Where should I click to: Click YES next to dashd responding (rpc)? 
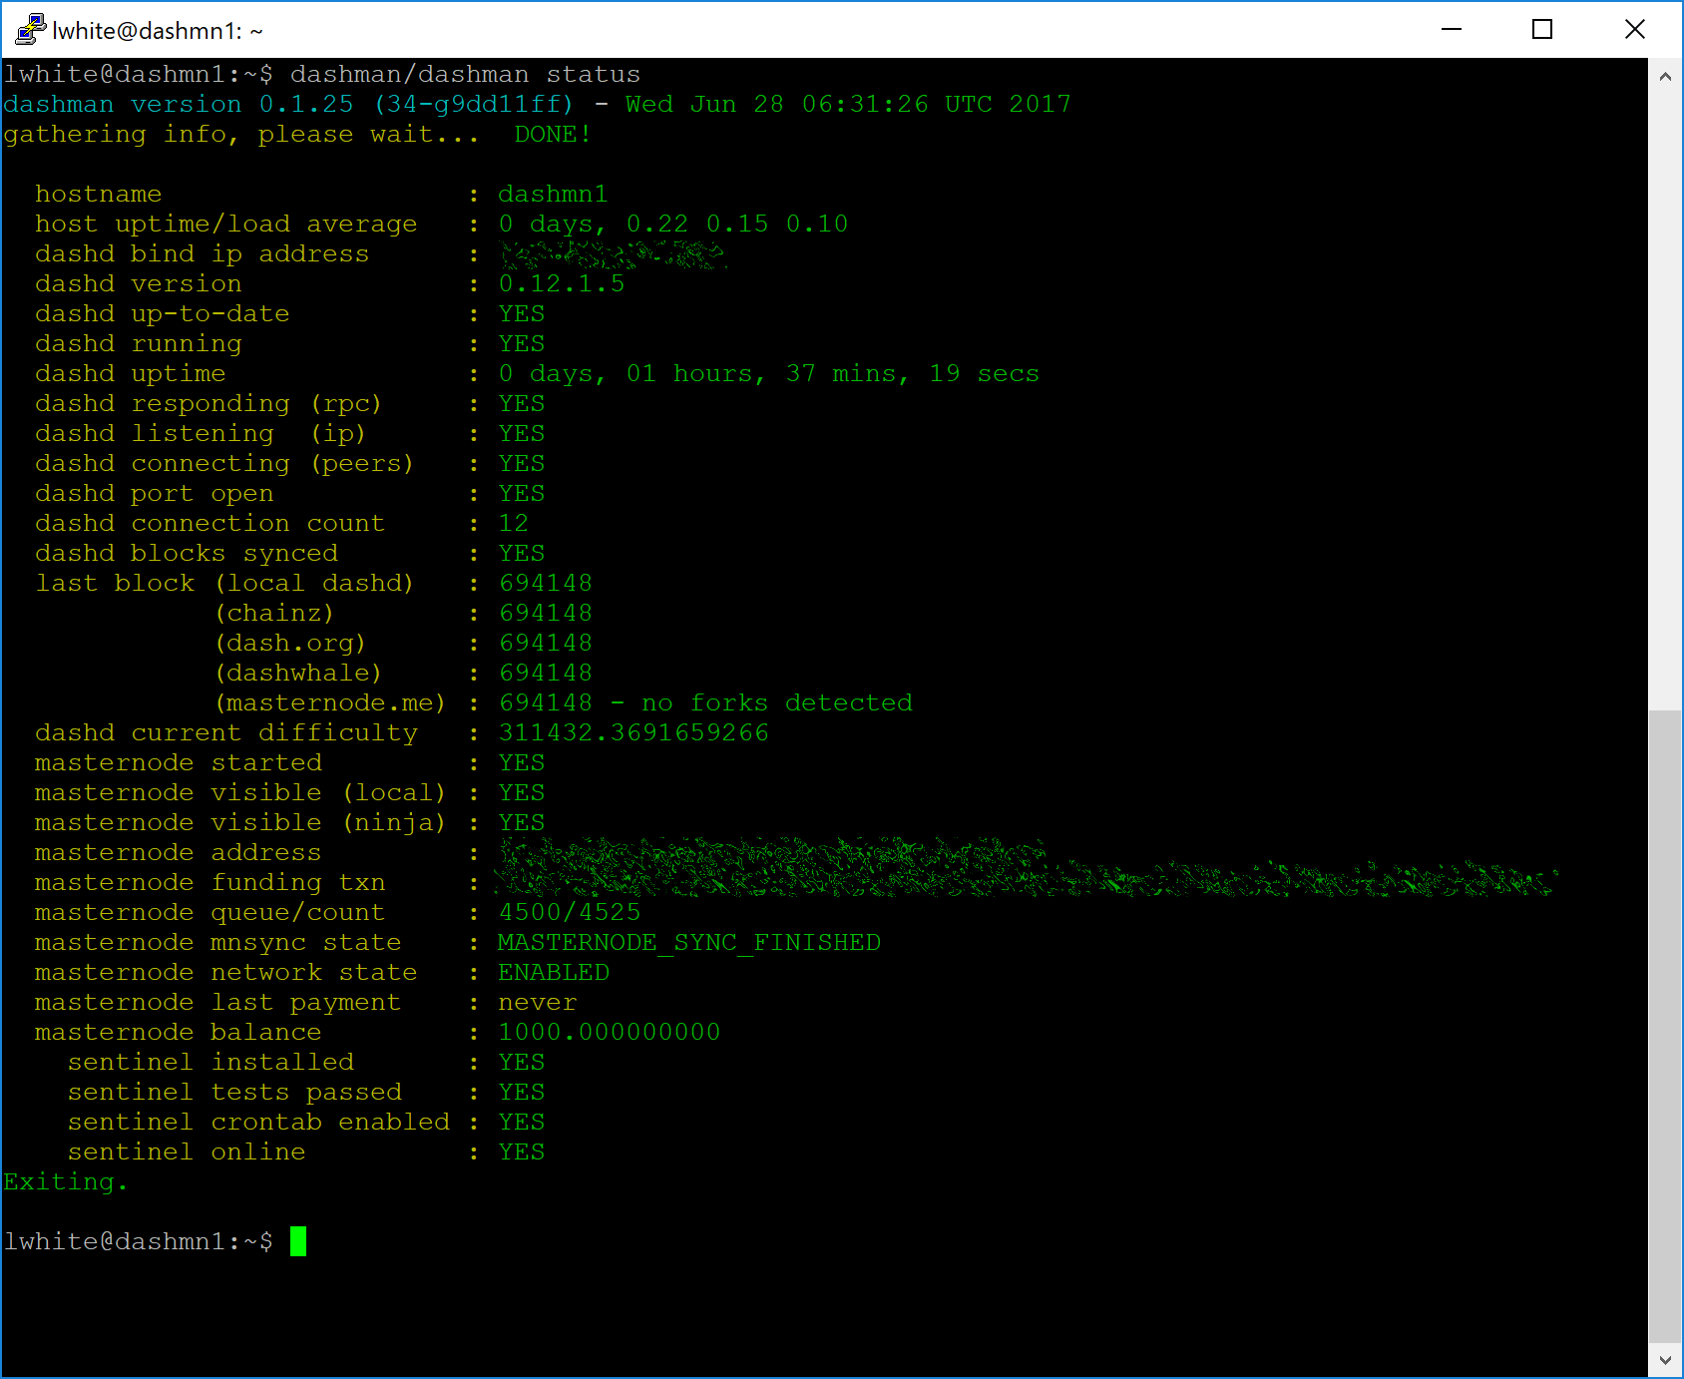tap(521, 404)
